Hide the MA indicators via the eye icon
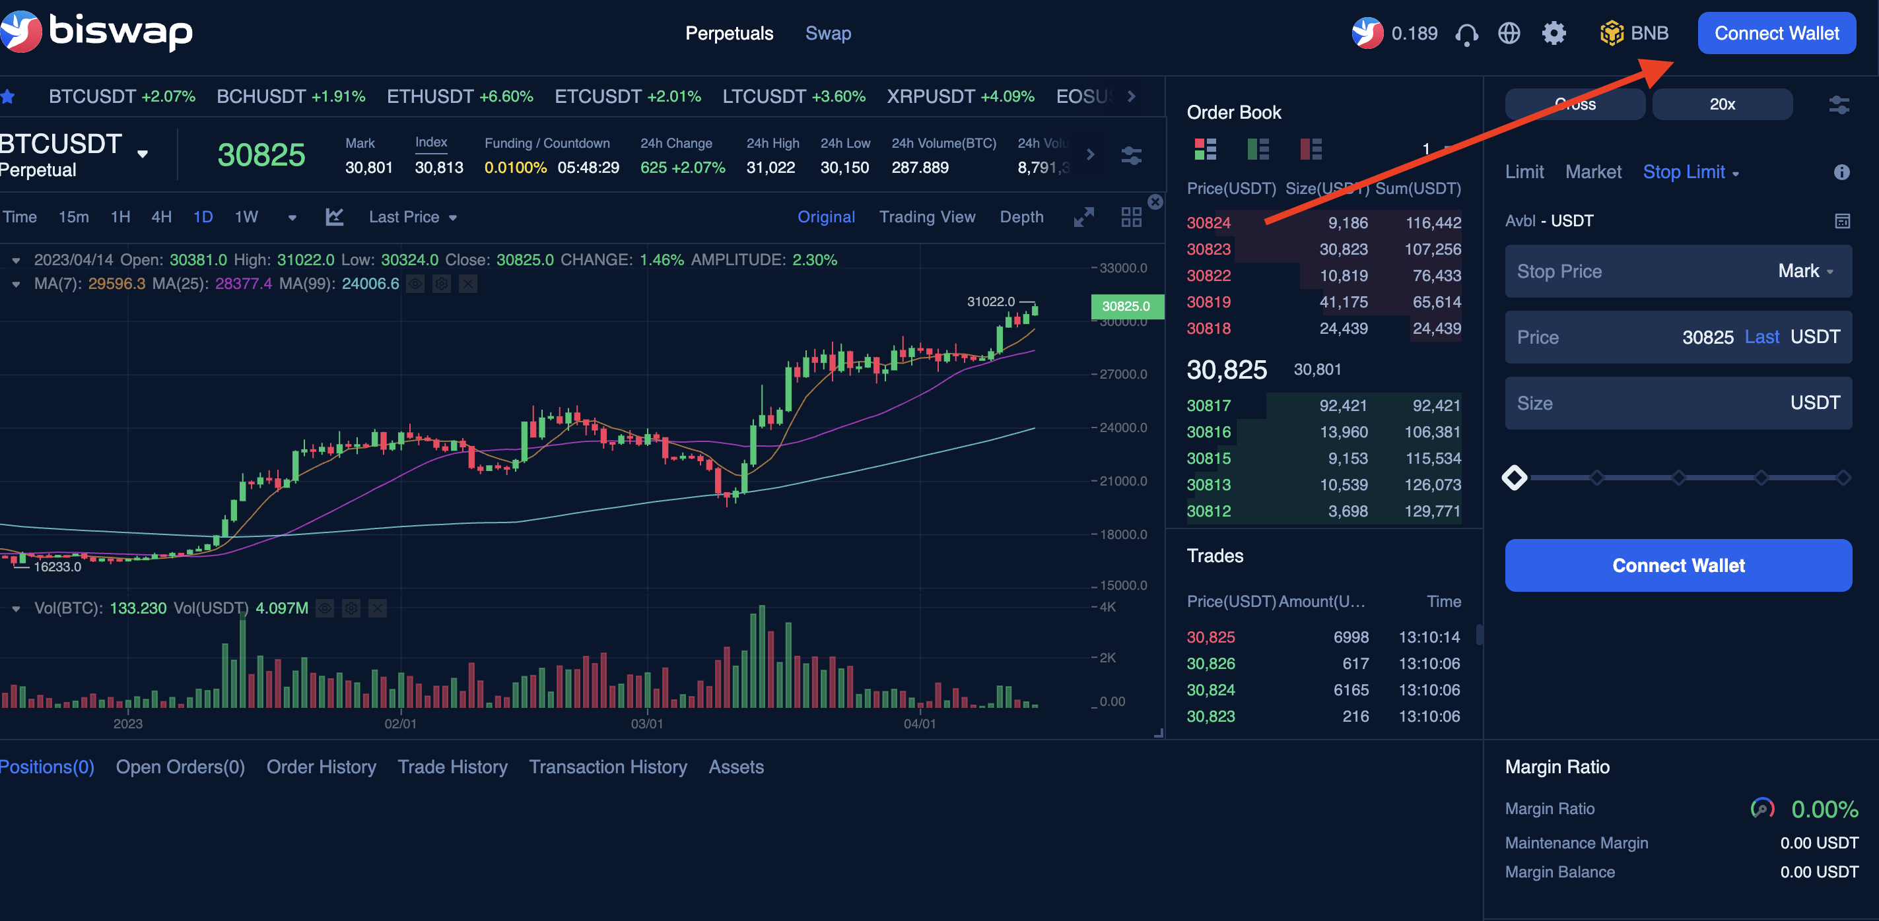Screen dimensions: 1879x921 click(x=415, y=284)
